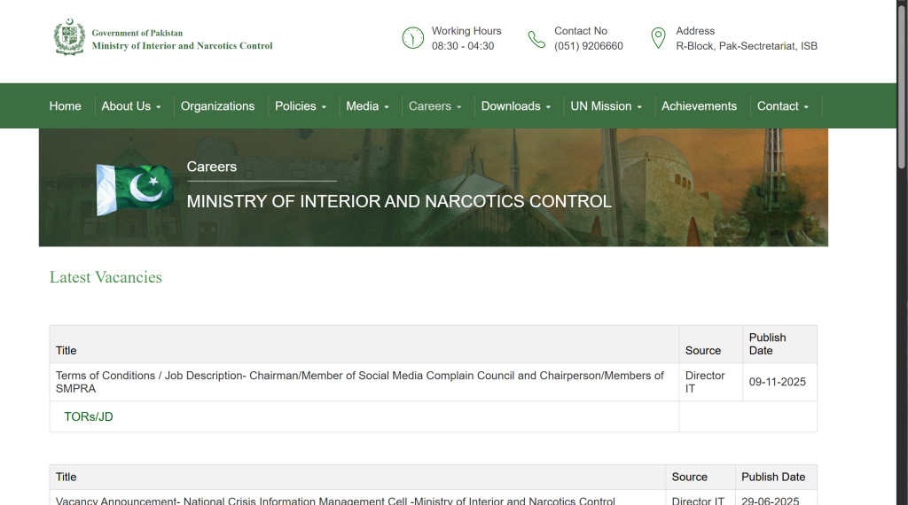Expand the Media dropdown menu

tap(367, 106)
